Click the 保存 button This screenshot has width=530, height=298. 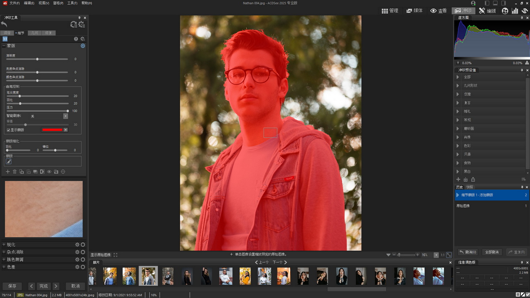[12, 286]
